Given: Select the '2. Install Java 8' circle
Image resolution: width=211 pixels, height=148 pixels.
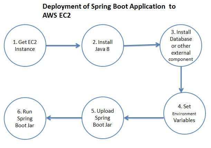Looking at the screenshot, I should point(103,45).
